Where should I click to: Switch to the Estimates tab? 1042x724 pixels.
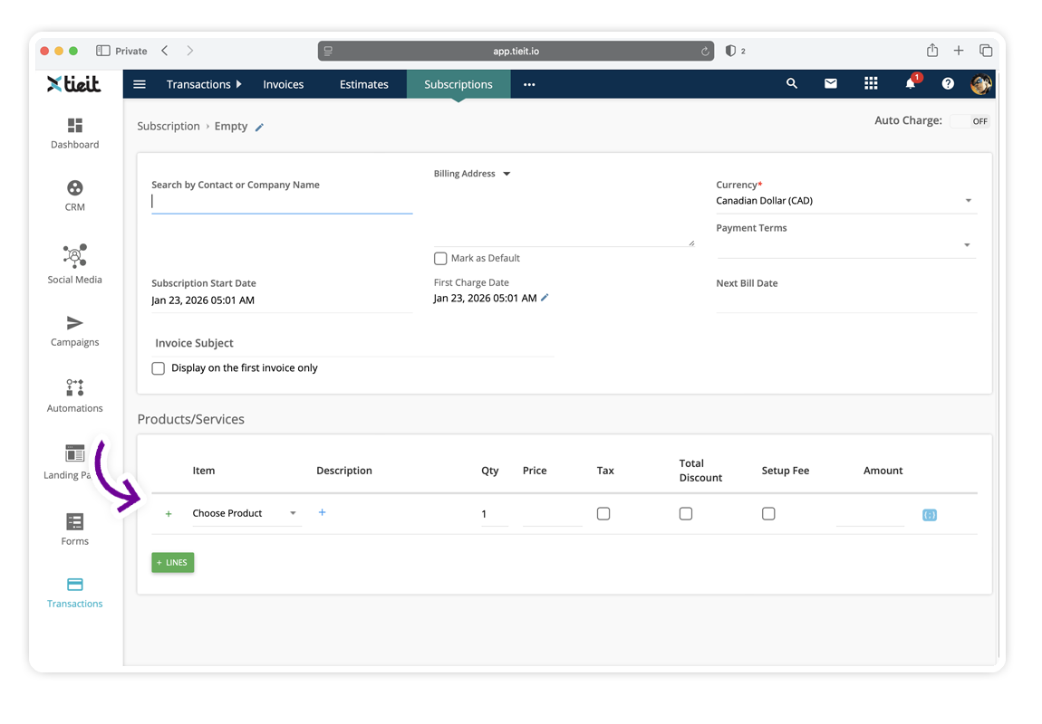point(363,84)
